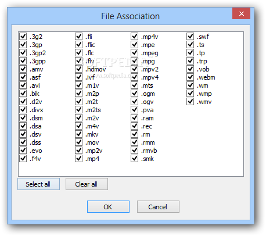The height and width of the screenshot is (236, 266).
Task: Disable the .rmm checkbox
Action: pyautogui.click(x=135, y=142)
